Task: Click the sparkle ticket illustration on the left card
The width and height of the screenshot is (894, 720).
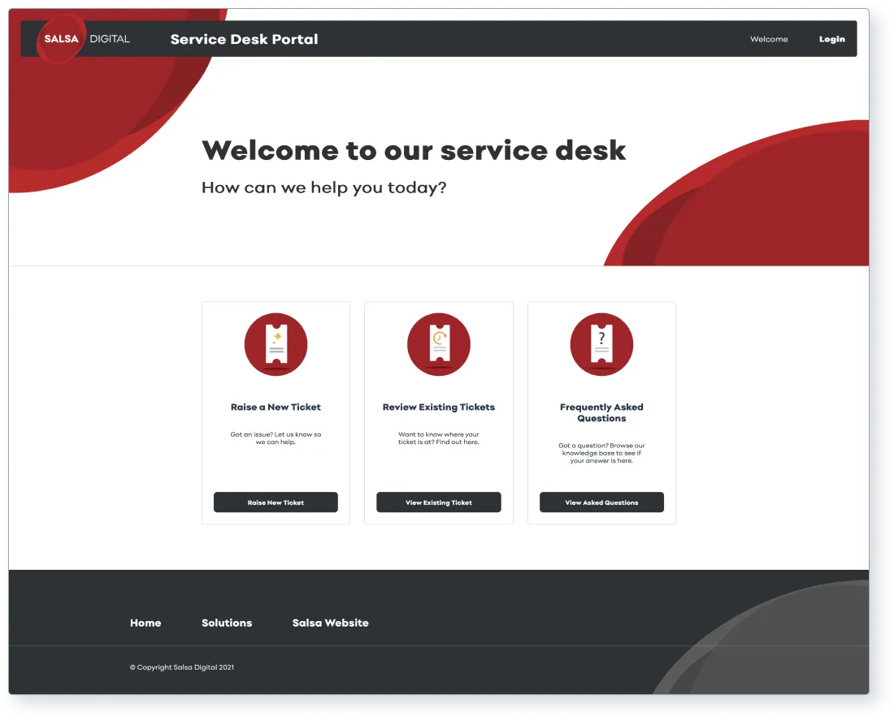Action: [x=276, y=344]
